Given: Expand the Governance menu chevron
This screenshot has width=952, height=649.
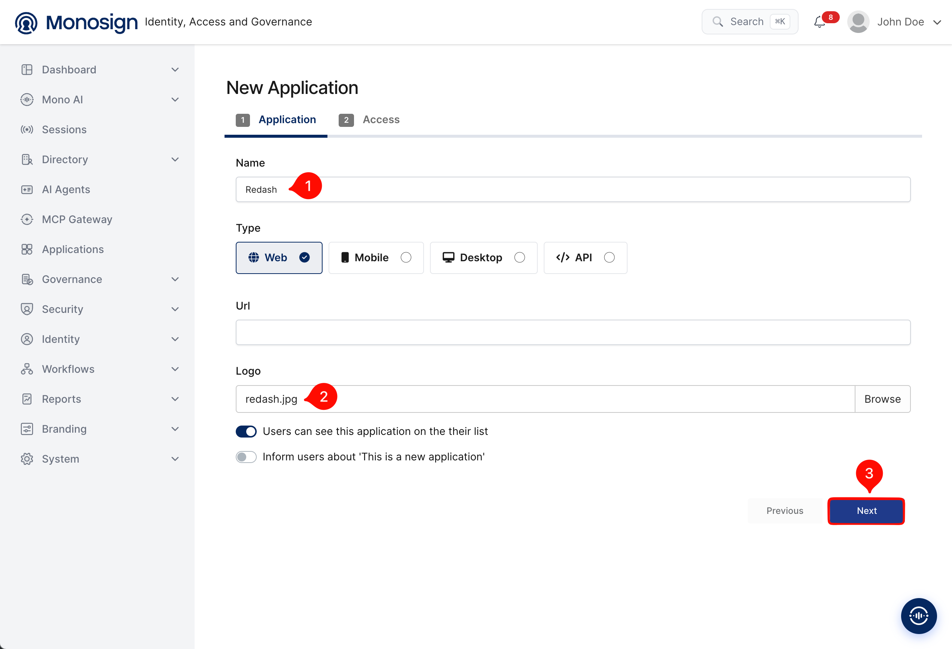Looking at the screenshot, I should point(175,279).
